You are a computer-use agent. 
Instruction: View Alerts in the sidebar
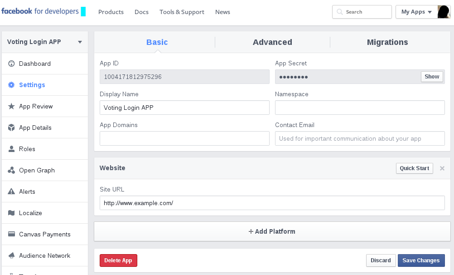[45, 192]
